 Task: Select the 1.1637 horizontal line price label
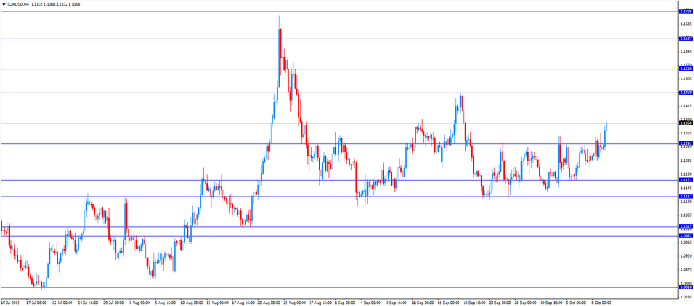(685, 39)
